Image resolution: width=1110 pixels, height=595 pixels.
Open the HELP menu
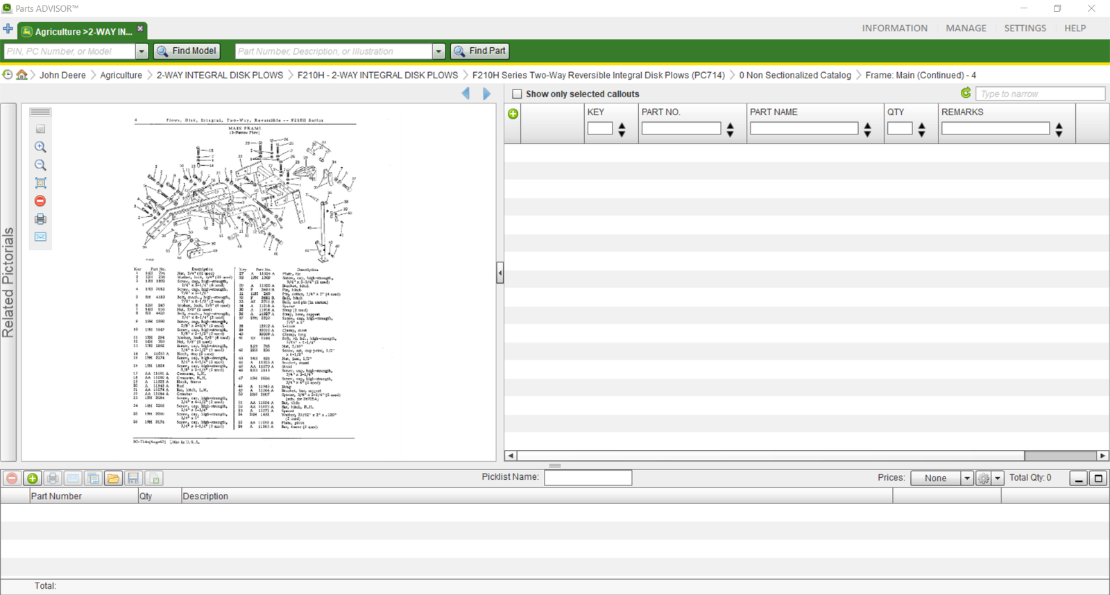click(1075, 28)
